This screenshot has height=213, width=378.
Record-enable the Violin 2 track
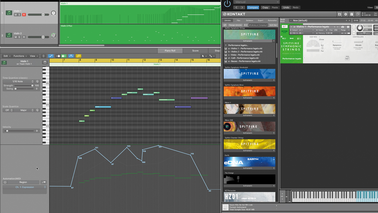coord(24,37)
